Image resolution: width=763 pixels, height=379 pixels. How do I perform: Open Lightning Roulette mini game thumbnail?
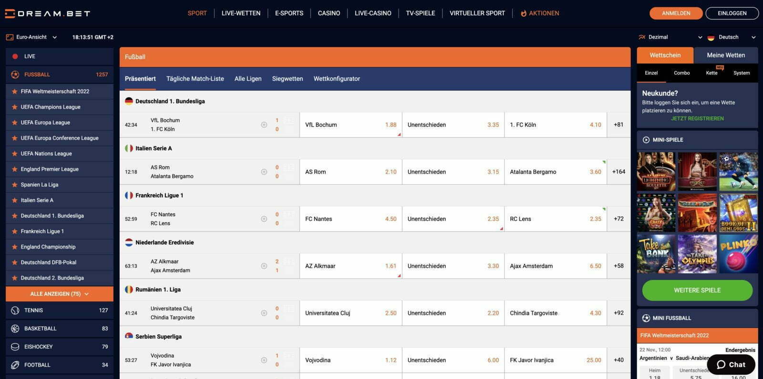tap(656, 172)
